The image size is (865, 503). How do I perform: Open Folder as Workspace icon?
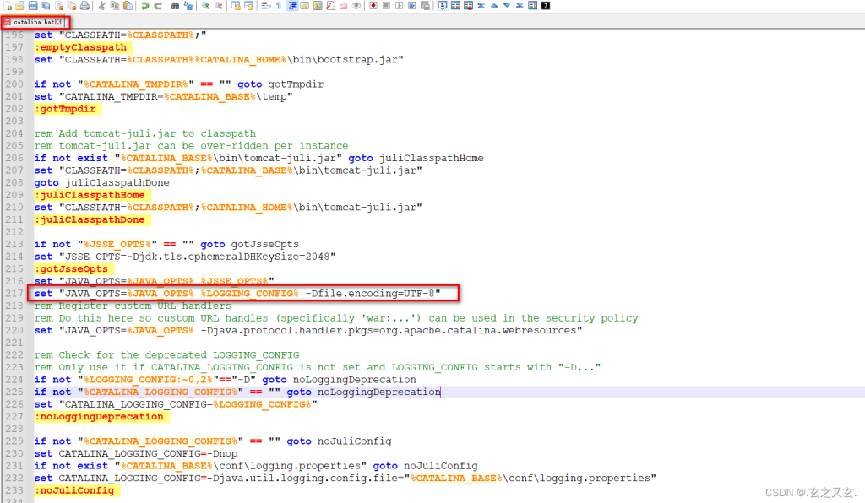[343, 6]
